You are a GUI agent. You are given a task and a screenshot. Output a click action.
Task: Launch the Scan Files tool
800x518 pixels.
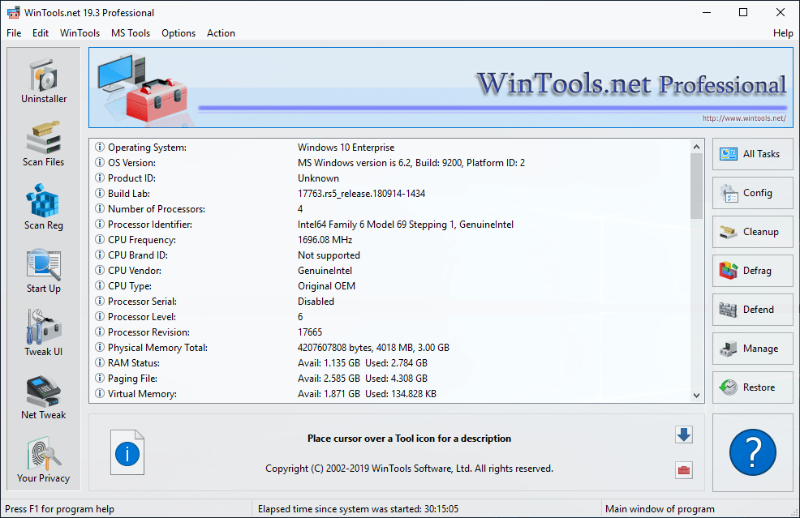point(44,144)
